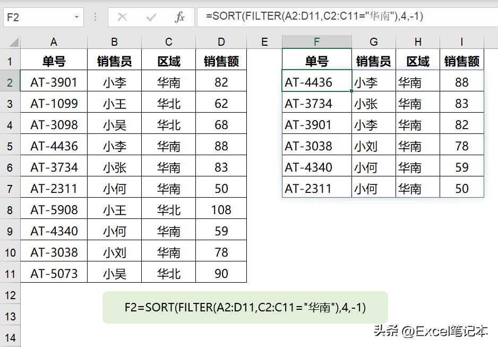Click inside the formula bar to edit
The width and height of the screenshot is (498, 347).
(319, 16)
